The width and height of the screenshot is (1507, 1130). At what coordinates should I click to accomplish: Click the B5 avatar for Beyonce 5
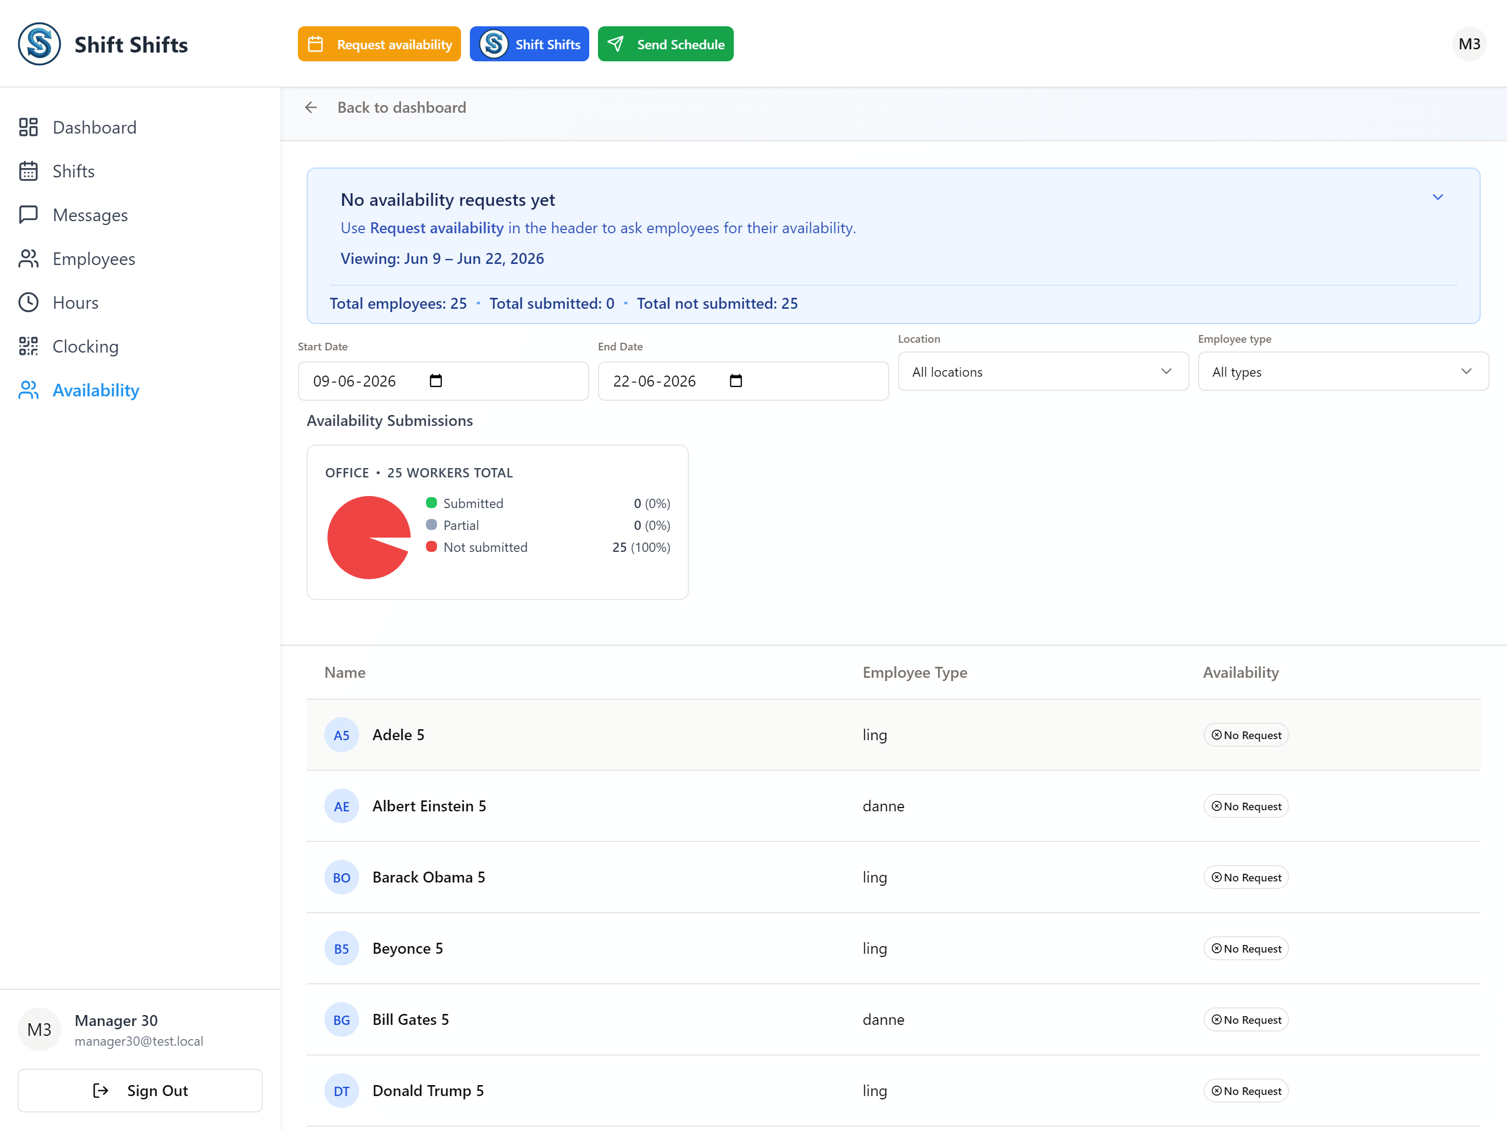[x=341, y=949]
